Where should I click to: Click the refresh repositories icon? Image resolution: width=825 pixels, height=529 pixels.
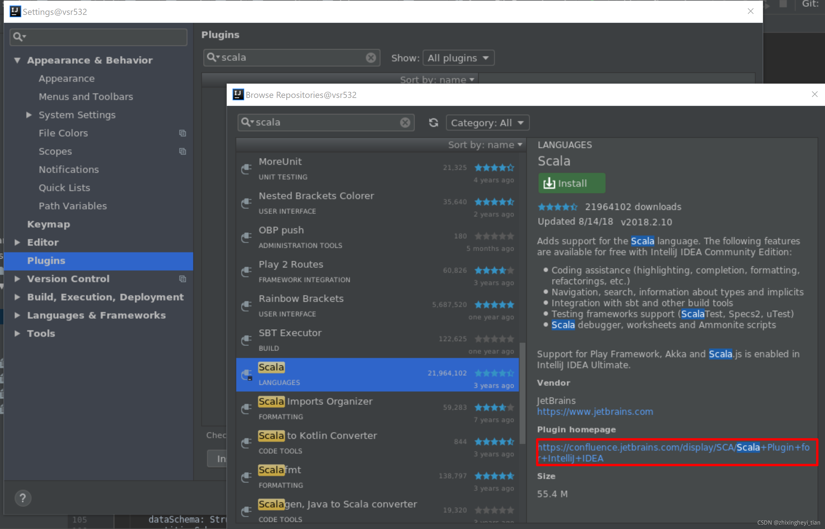[433, 123]
